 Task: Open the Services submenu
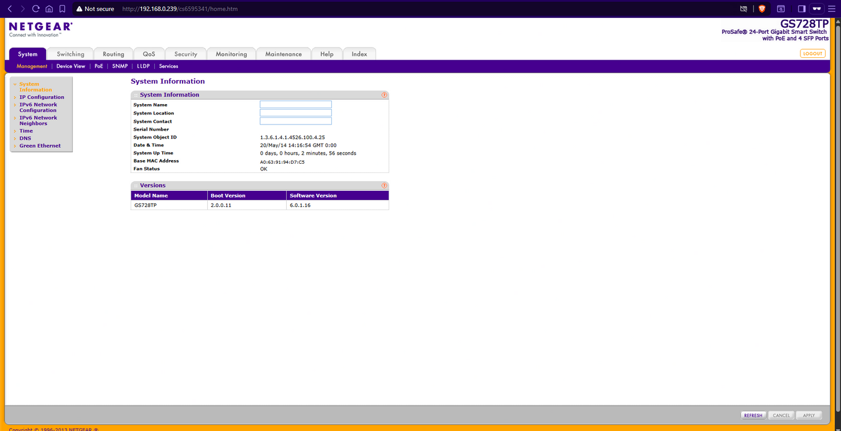coord(168,66)
